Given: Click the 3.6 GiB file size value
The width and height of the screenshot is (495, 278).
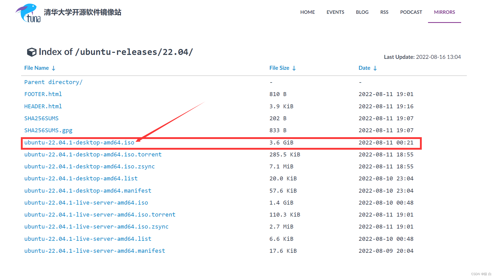Looking at the screenshot, I should point(281,143).
